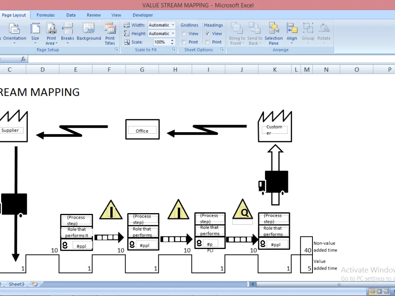The width and height of the screenshot is (395, 296).
Task: Switch to Page Break Preview in status bar
Action: 386,292
